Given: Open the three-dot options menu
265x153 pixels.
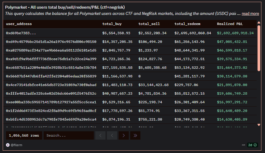Looking at the screenshot, I should point(243,145).
